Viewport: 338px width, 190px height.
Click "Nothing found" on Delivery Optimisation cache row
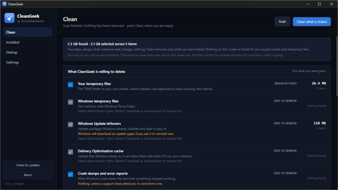[317, 156]
